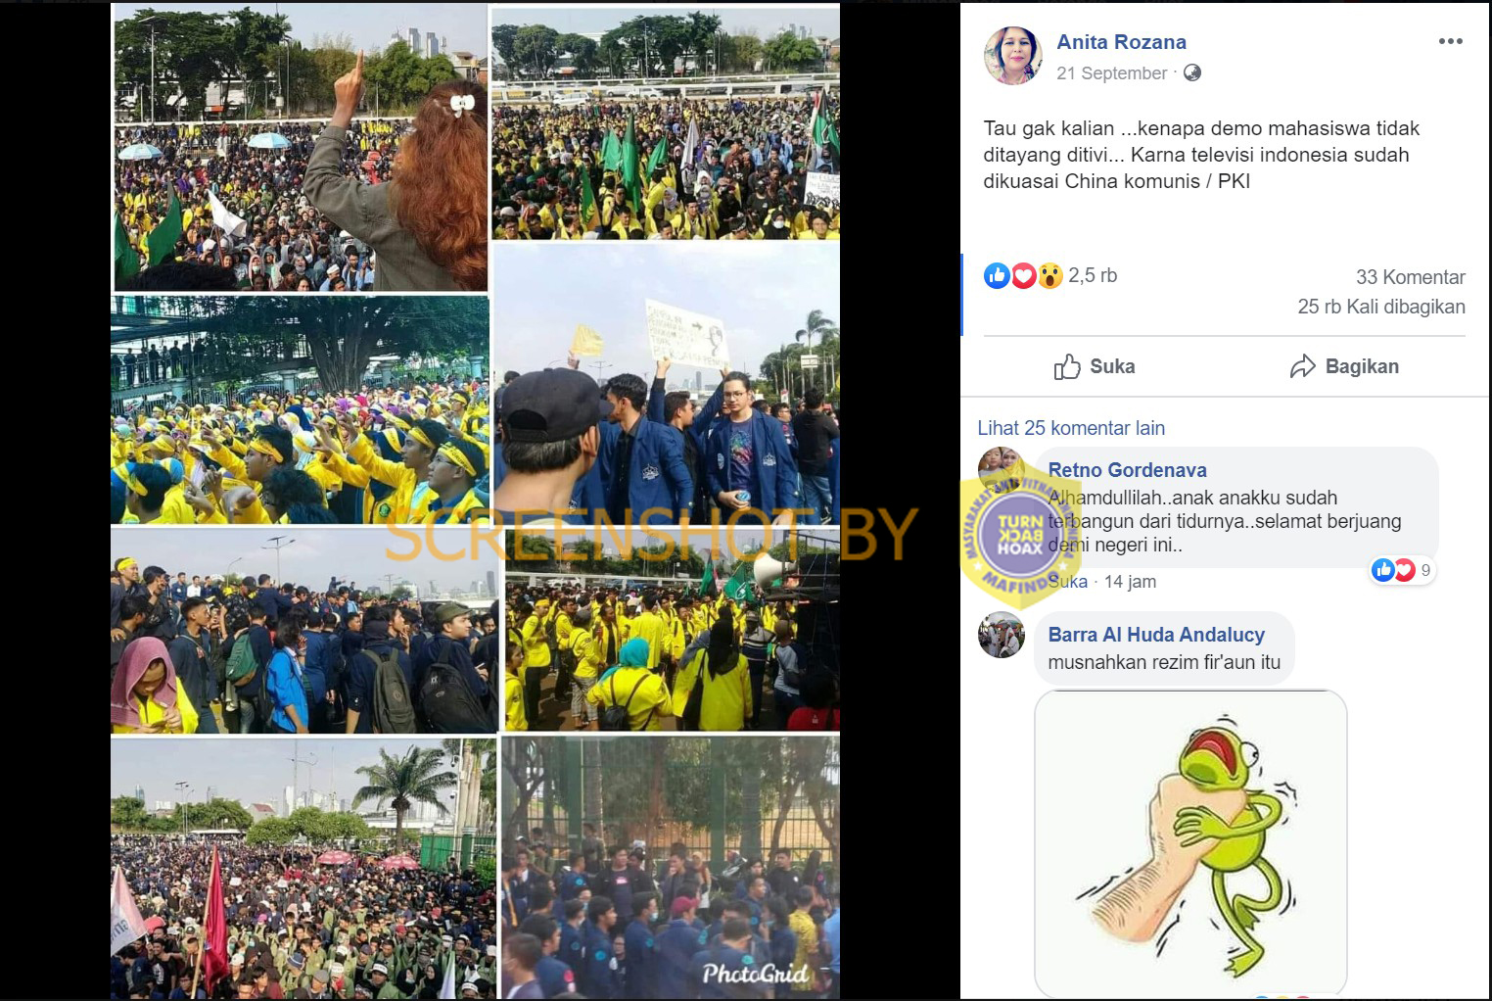Like Retno's comment via Suka link
Viewport: 1492px width, 1001px height.
pos(1067,582)
